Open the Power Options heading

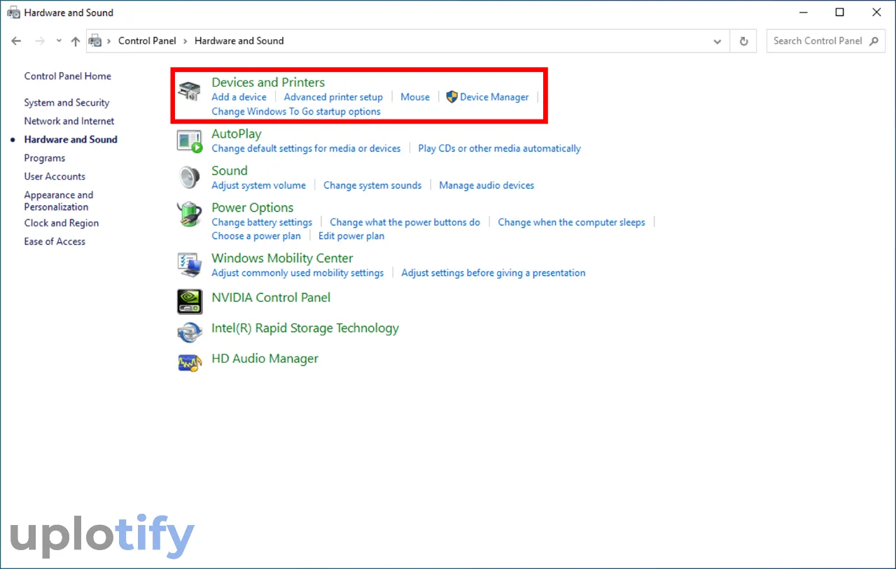tap(253, 208)
